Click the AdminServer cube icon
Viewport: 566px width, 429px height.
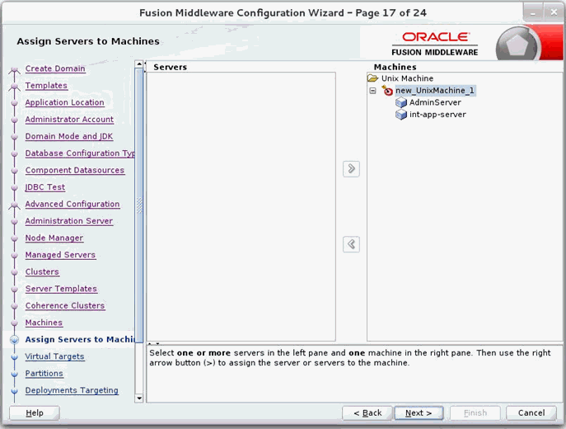pos(401,102)
